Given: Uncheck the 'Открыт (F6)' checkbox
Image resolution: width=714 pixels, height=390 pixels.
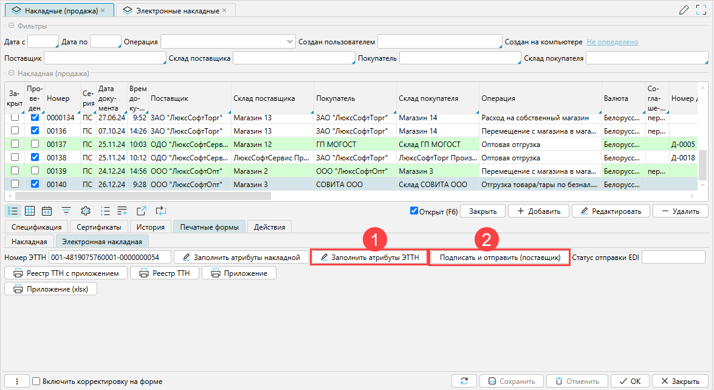Looking at the screenshot, I should click(414, 211).
